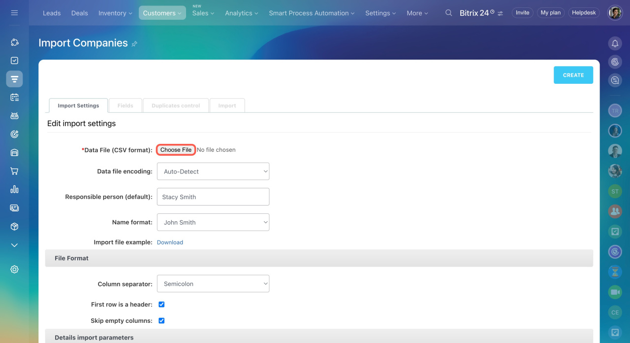This screenshot has width=630, height=343.
Task: Click the File Format section header
Action: point(319,258)
